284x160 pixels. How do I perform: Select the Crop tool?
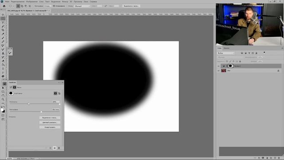tap(3, 30)
